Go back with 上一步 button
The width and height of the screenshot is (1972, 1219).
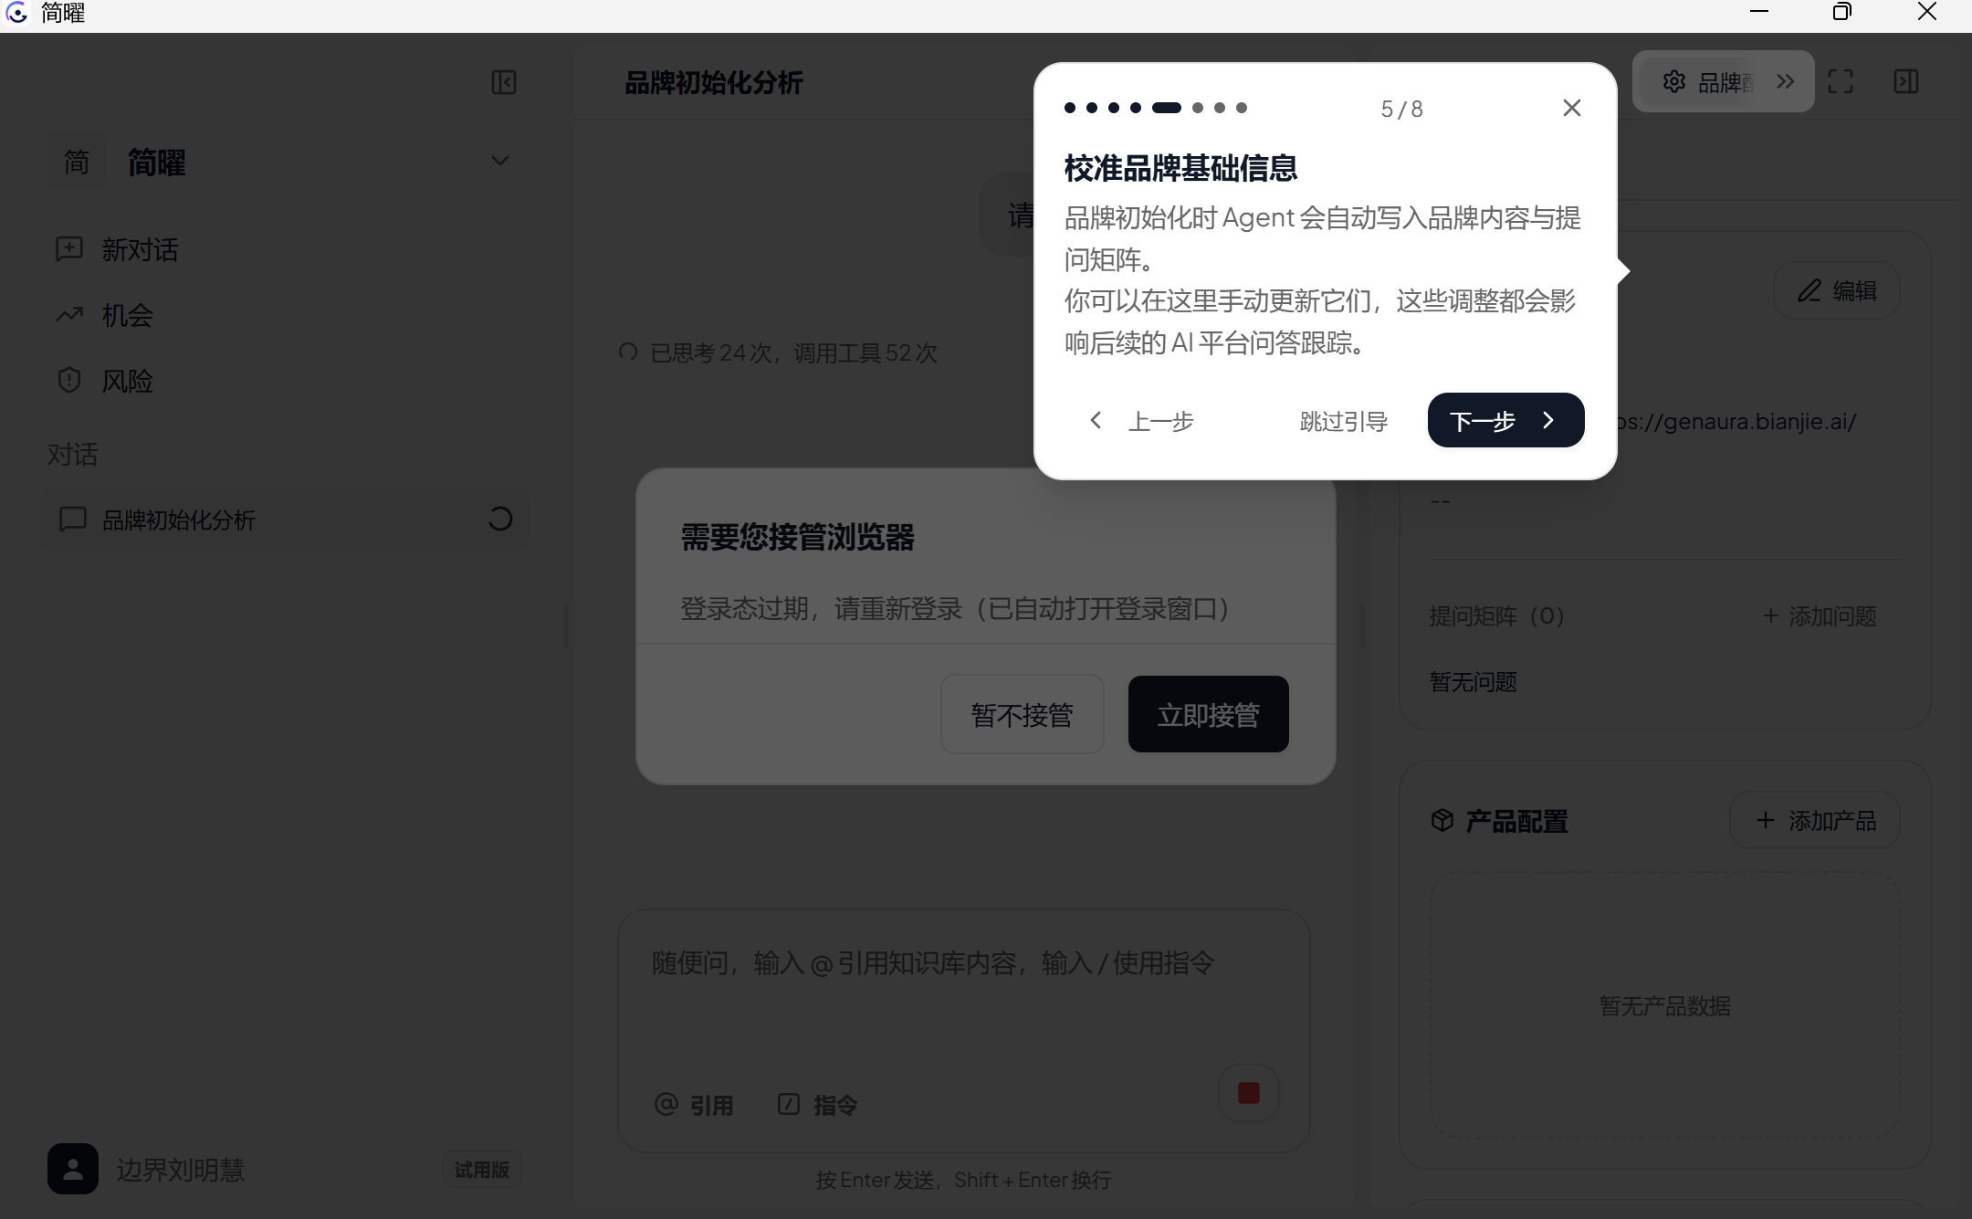click(x=1141, y=420)
